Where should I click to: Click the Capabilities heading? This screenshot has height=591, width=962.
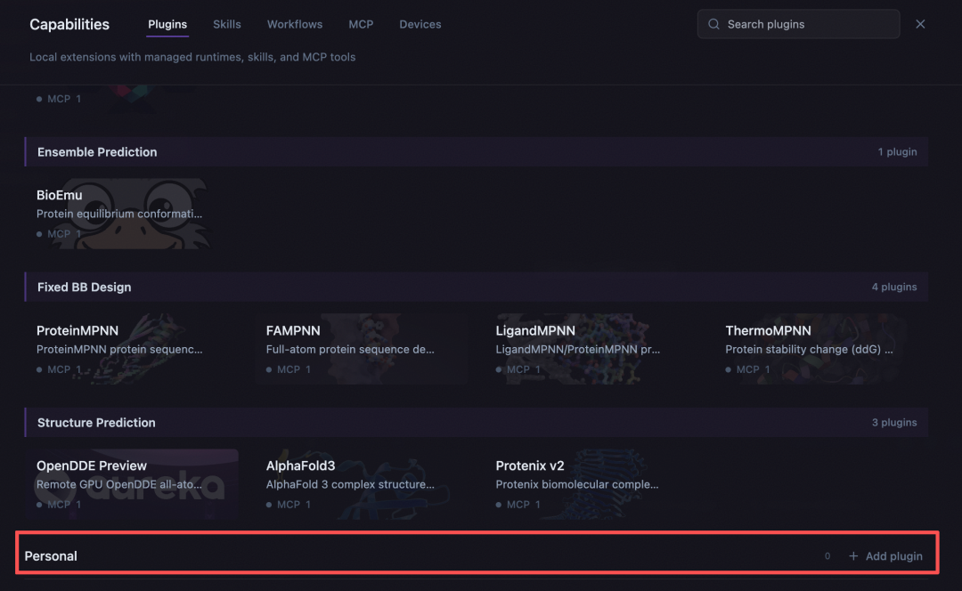69,25
